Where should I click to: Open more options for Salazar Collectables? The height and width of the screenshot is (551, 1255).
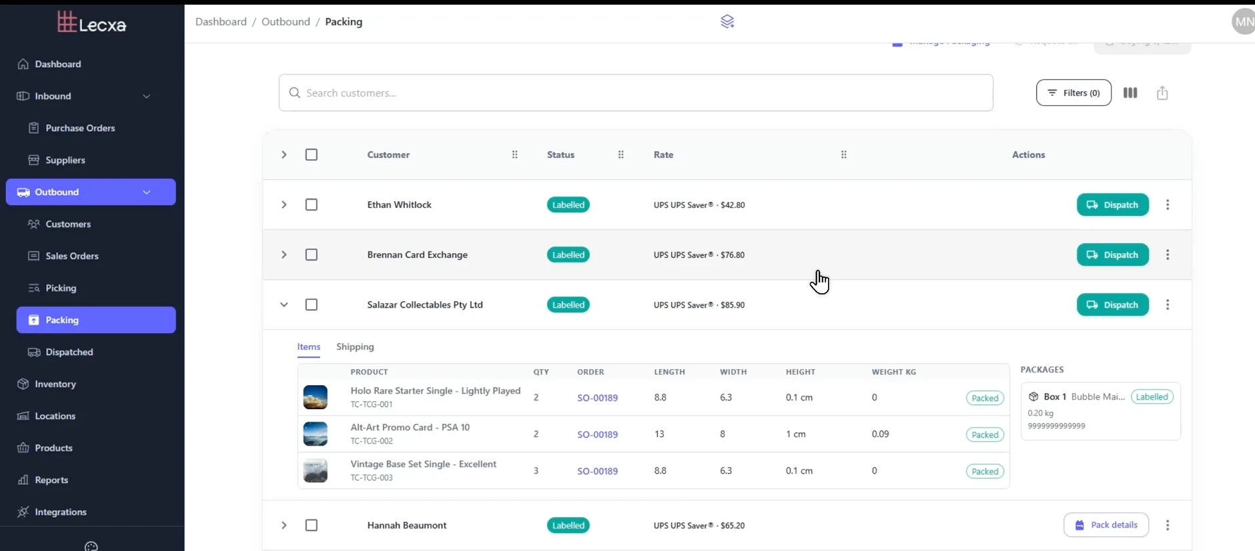[1168, 304]
